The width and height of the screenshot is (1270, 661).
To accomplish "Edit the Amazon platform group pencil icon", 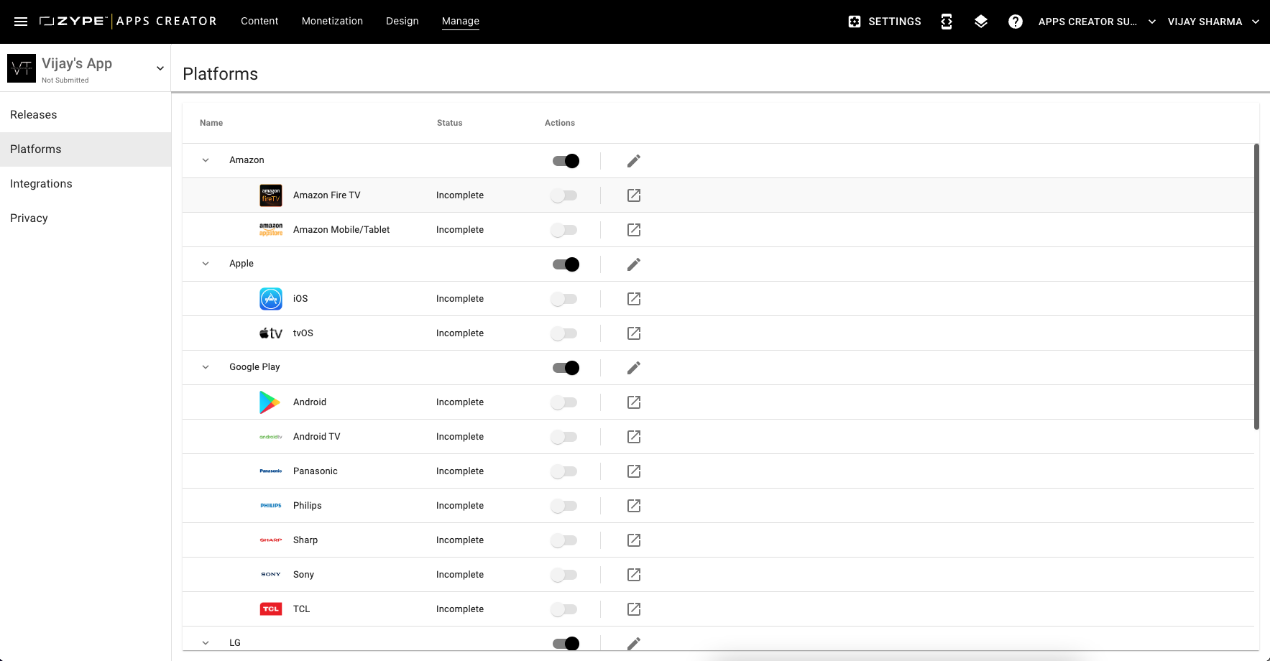I will [634, 161].
